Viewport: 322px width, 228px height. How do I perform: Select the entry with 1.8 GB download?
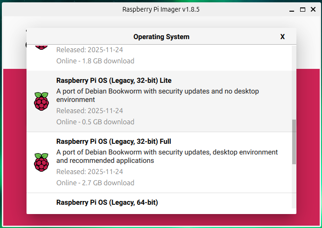pyautogui.click(x=95, y=60)
